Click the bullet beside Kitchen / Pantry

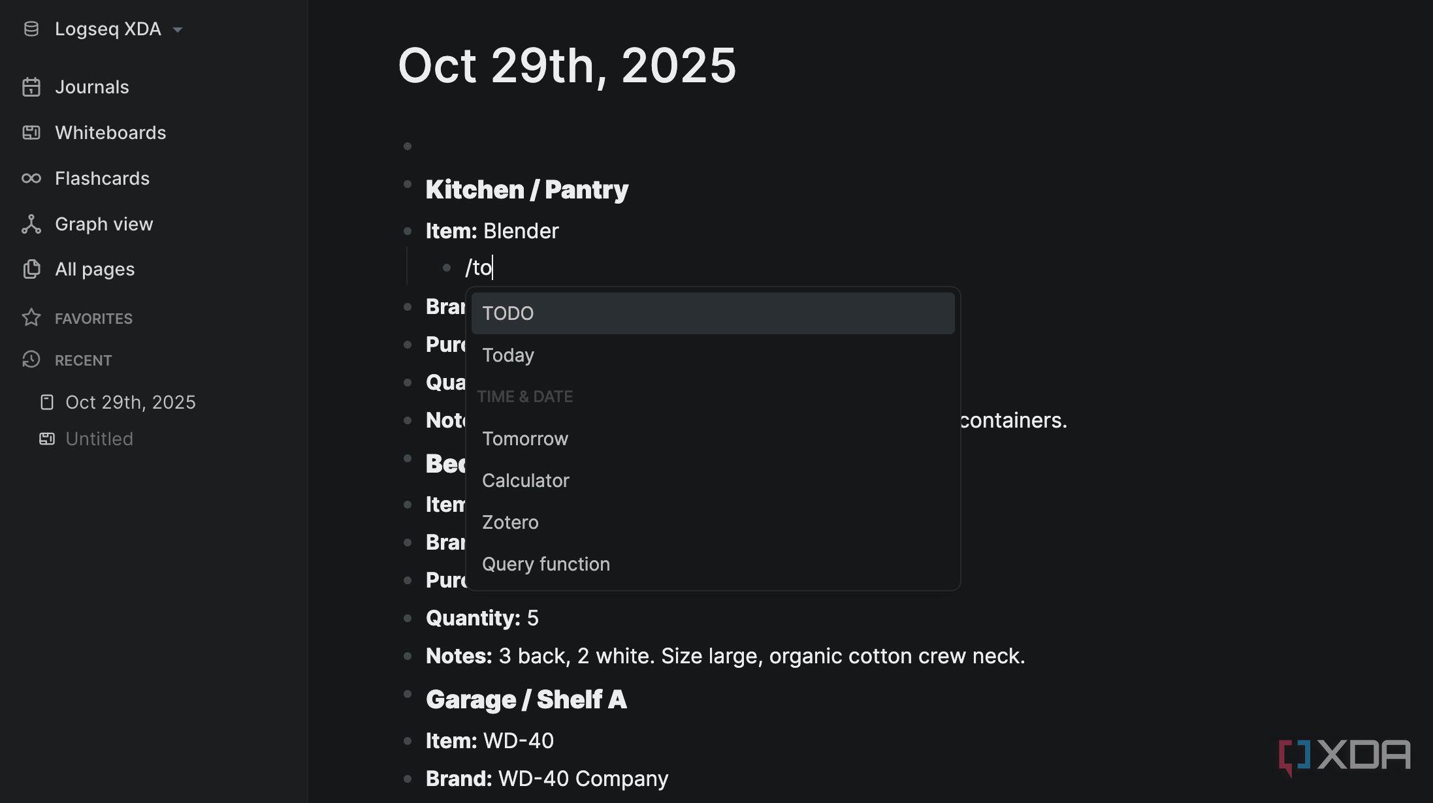408,185
